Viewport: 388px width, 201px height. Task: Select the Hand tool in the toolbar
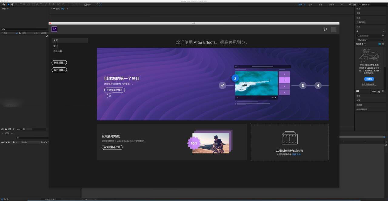pos(12,4)
